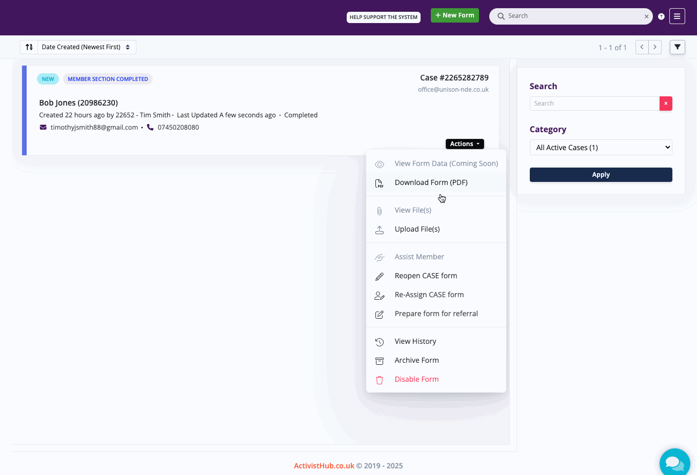
Task: Go to previous page arrow
Action: click(642, 47)
